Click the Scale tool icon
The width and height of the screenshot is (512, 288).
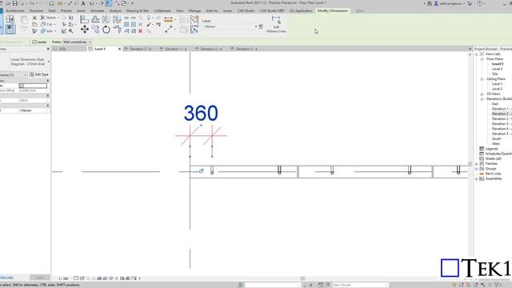(134, 25)
